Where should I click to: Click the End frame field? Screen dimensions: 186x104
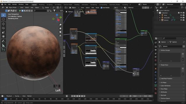pyautogui.click(x=148, y=96)
